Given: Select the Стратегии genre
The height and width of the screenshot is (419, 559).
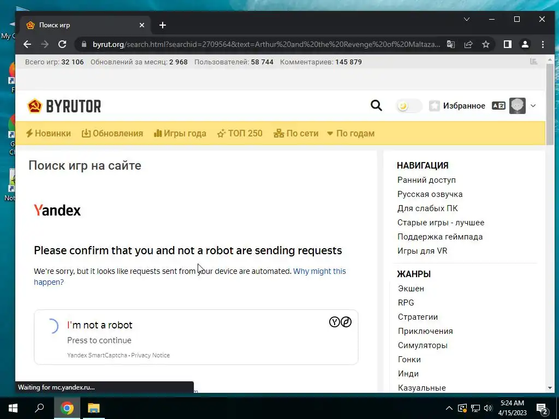Looking at the screenshot, I should 418,317.
